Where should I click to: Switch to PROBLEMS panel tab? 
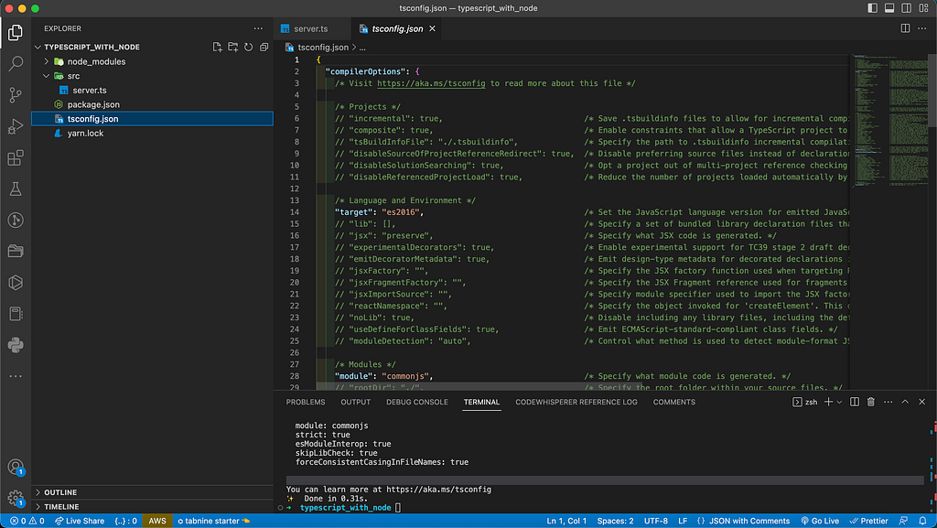(x=306, y=402)
